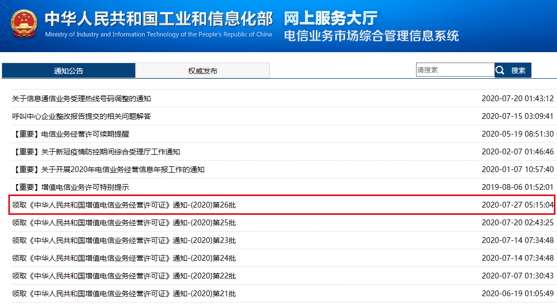Click the date 2020-07-07 01:30:43

[517, 276]
